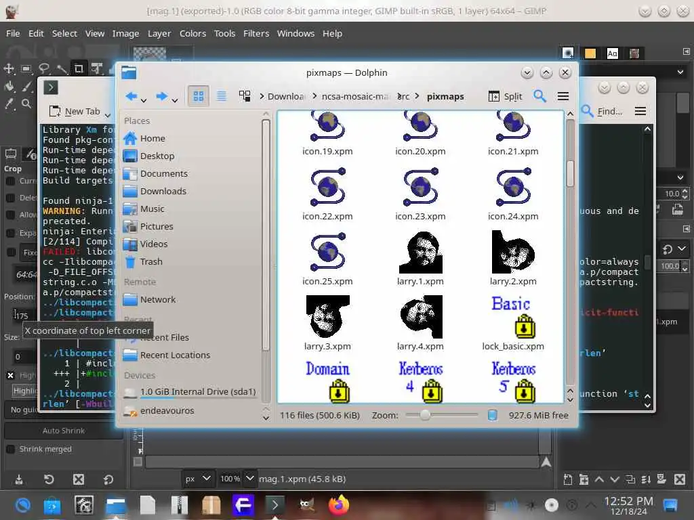Select the Rectangle Select tool in GIMP
Screen dimensions: 694x520
[x=26, y=68]
